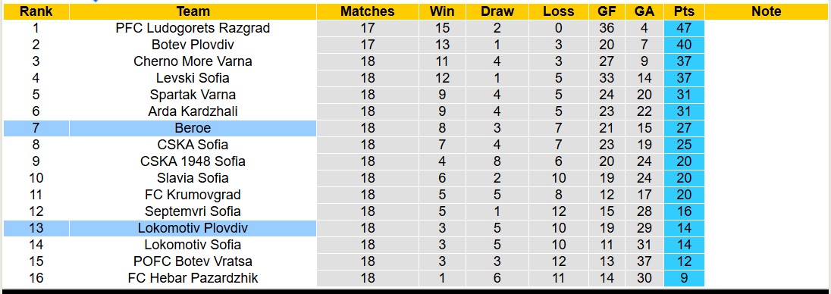
Task: Select the Matches column header
Action: [367, 11]
